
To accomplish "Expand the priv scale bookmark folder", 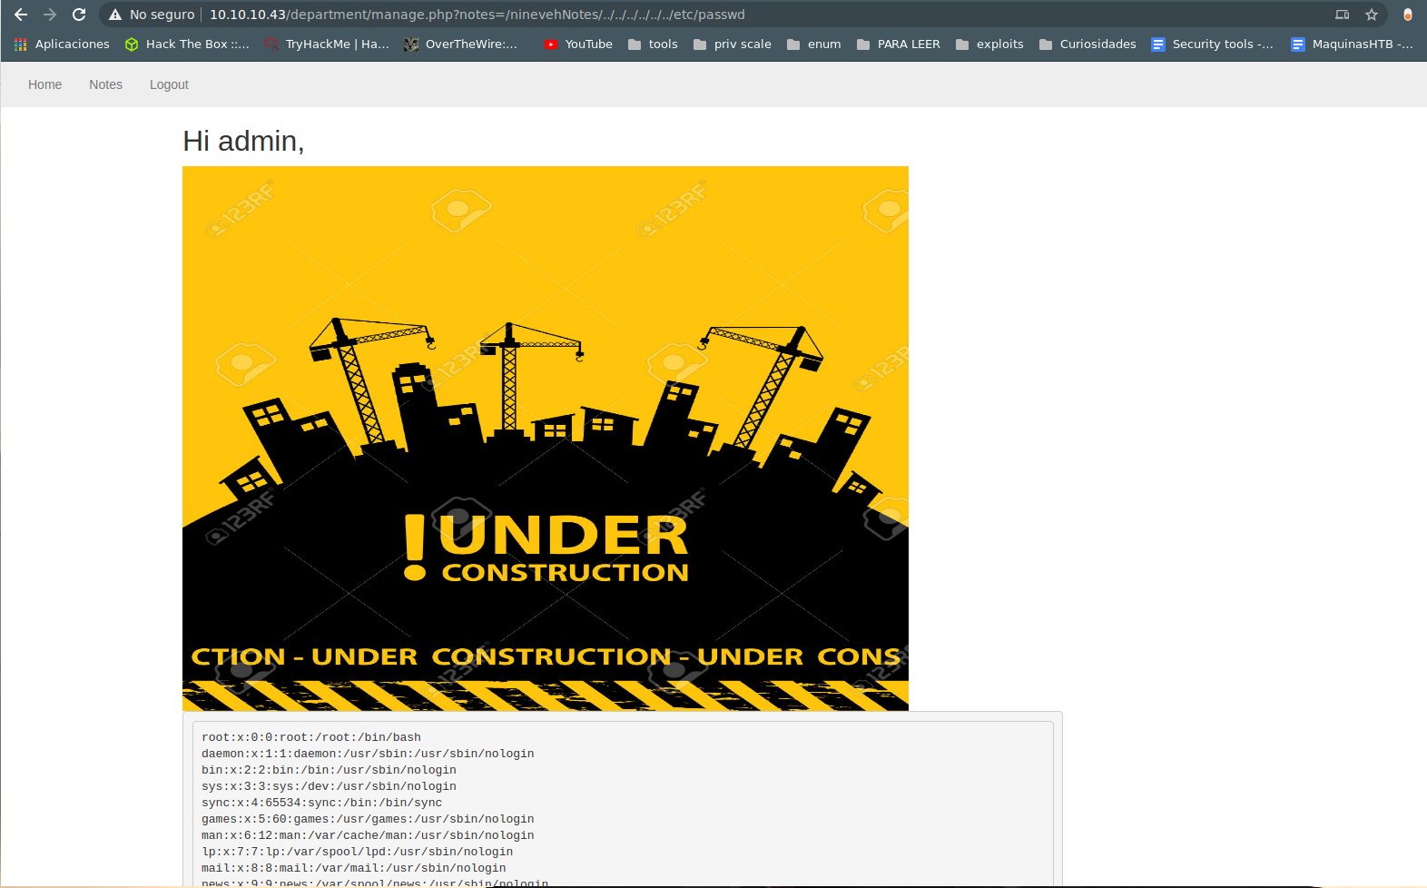I will tap(732, 44).
